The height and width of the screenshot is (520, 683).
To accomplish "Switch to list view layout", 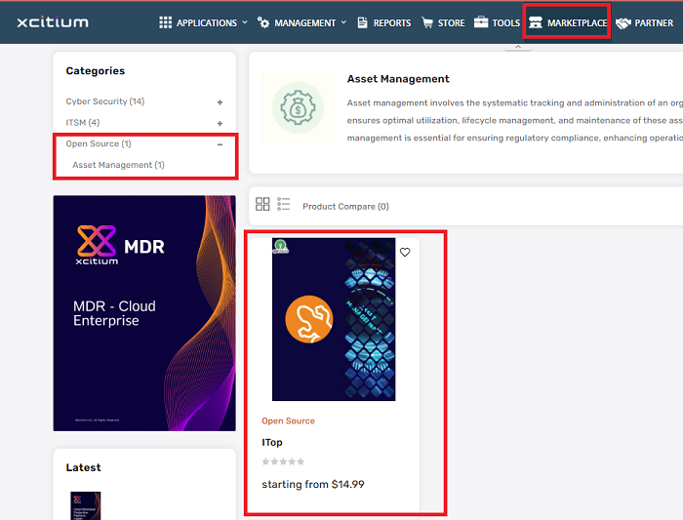I will (x=284, y=204).
